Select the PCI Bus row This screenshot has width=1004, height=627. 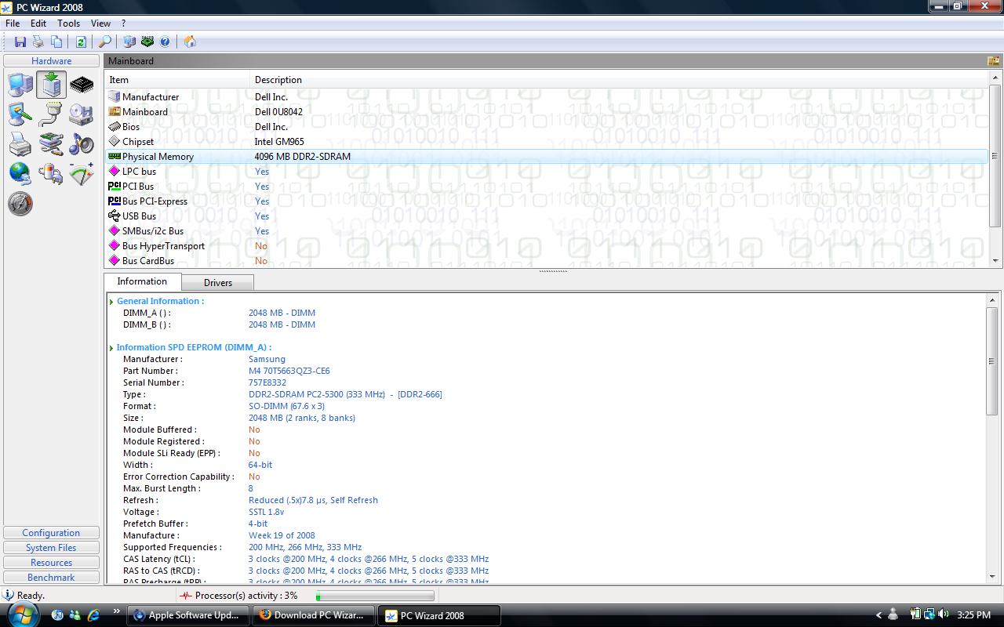(x=547, y=187)
